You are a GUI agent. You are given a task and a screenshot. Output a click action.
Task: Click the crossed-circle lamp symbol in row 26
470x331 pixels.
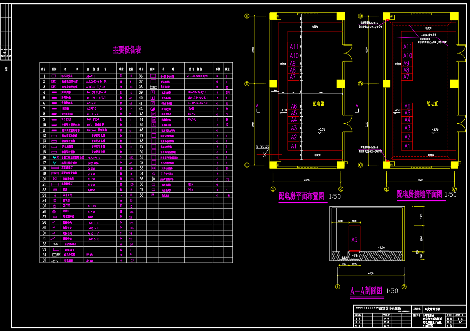54,212
